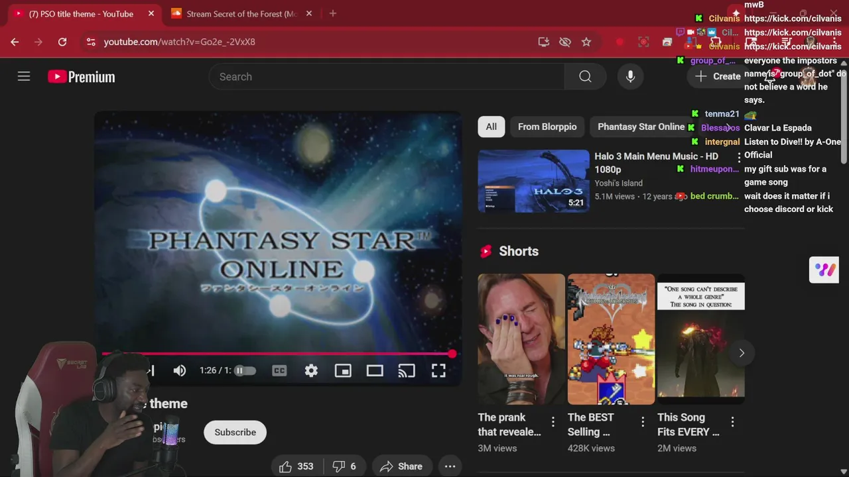Click the red record extension icon

point(620,42)
